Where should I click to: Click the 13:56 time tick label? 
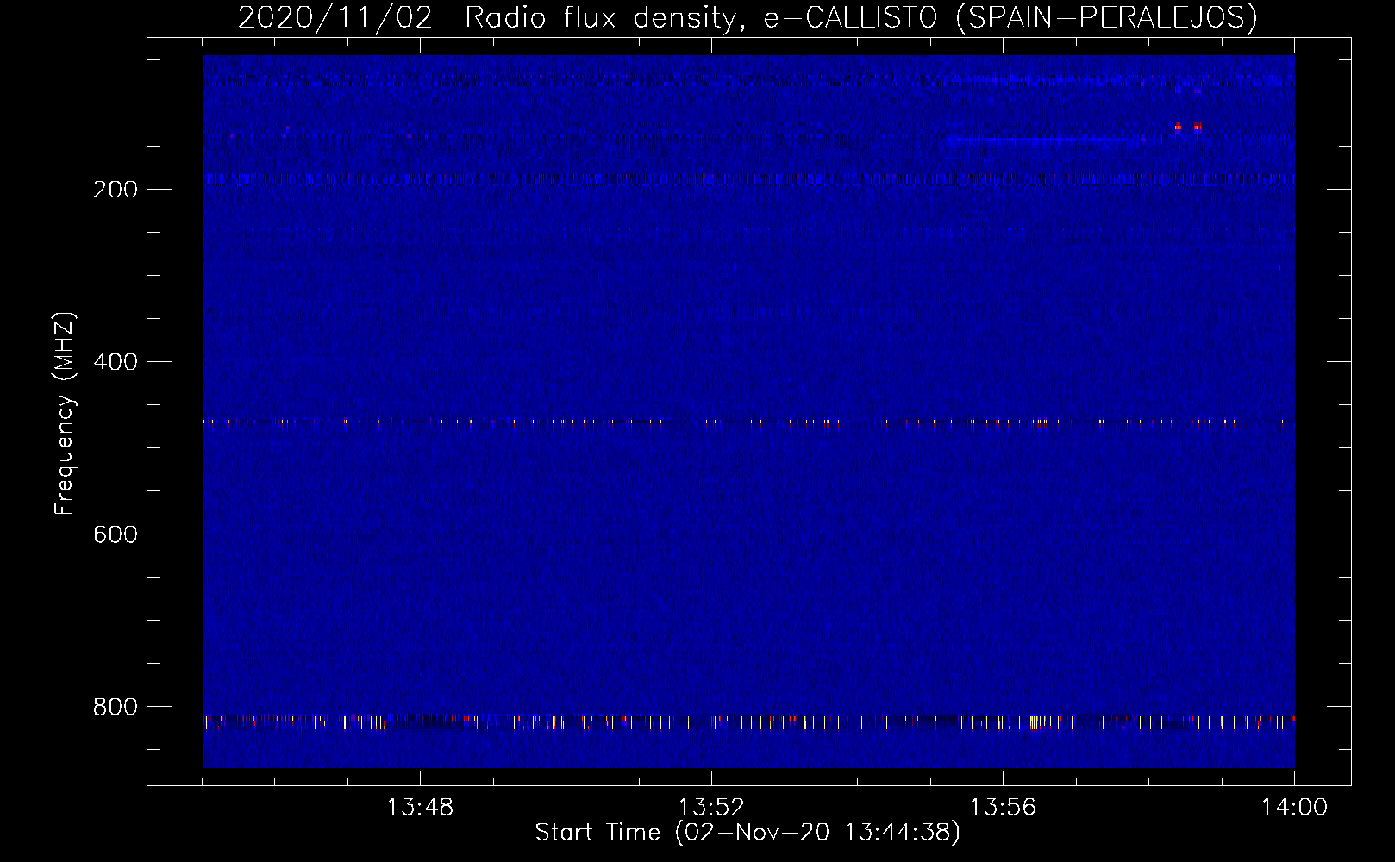[x=1003, y=808]
